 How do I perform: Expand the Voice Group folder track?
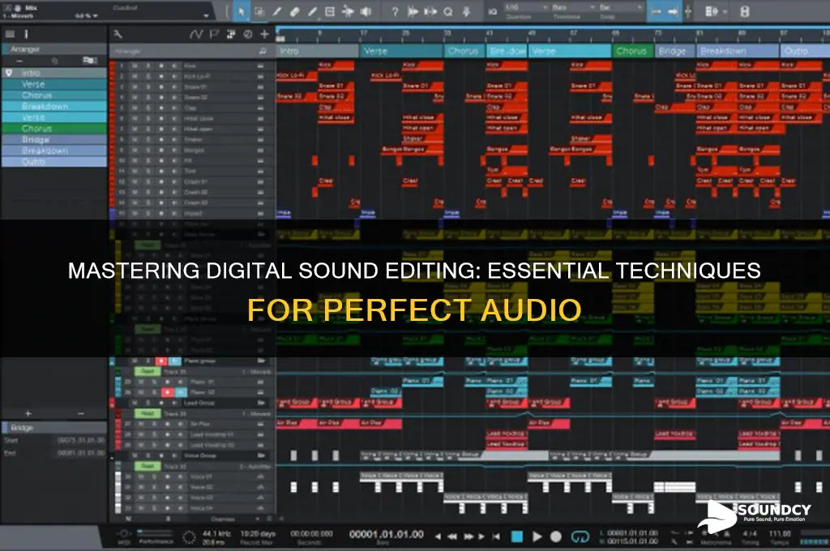[x=261, y=455]
